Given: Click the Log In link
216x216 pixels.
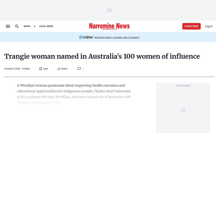Looking at the screenshot, I should (x=208, y=26).
